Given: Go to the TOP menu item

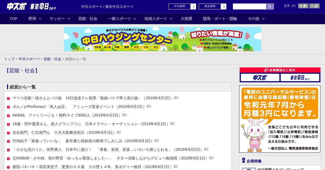Looking at the screenshot, I should click(14, 19).
